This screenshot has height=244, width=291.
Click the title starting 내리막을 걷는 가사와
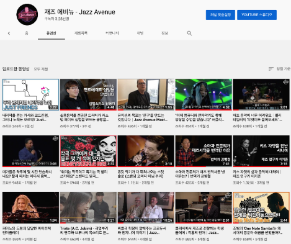point(26,117)
